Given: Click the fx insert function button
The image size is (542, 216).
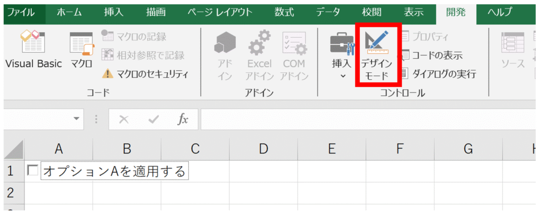Looking at the screenshot, I should 183,119.
